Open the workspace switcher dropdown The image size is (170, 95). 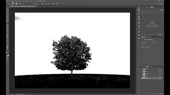(161, 4)
